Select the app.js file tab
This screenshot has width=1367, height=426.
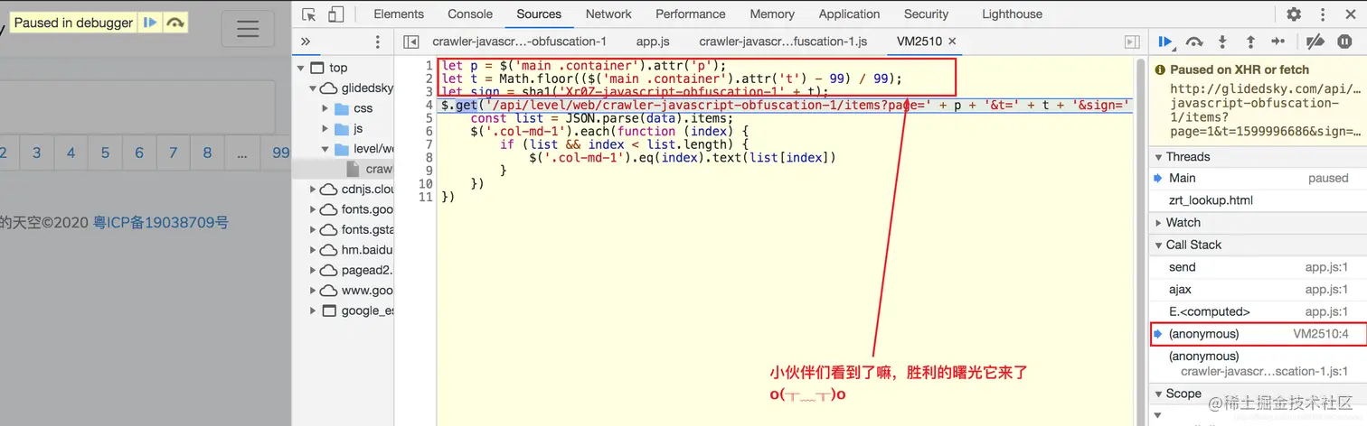pos(653,42)
